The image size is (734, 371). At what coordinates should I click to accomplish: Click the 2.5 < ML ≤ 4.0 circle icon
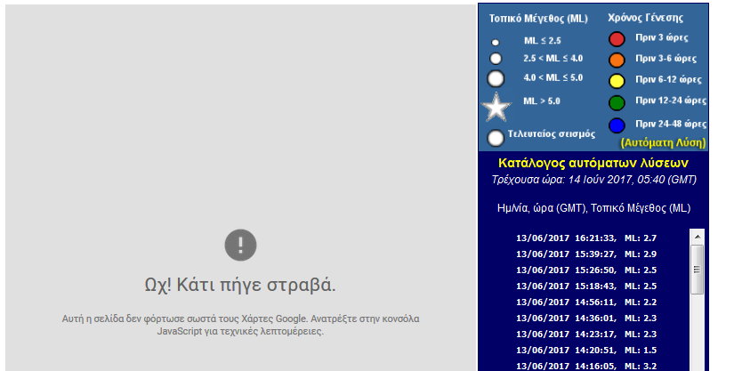[x=496, y=59]
